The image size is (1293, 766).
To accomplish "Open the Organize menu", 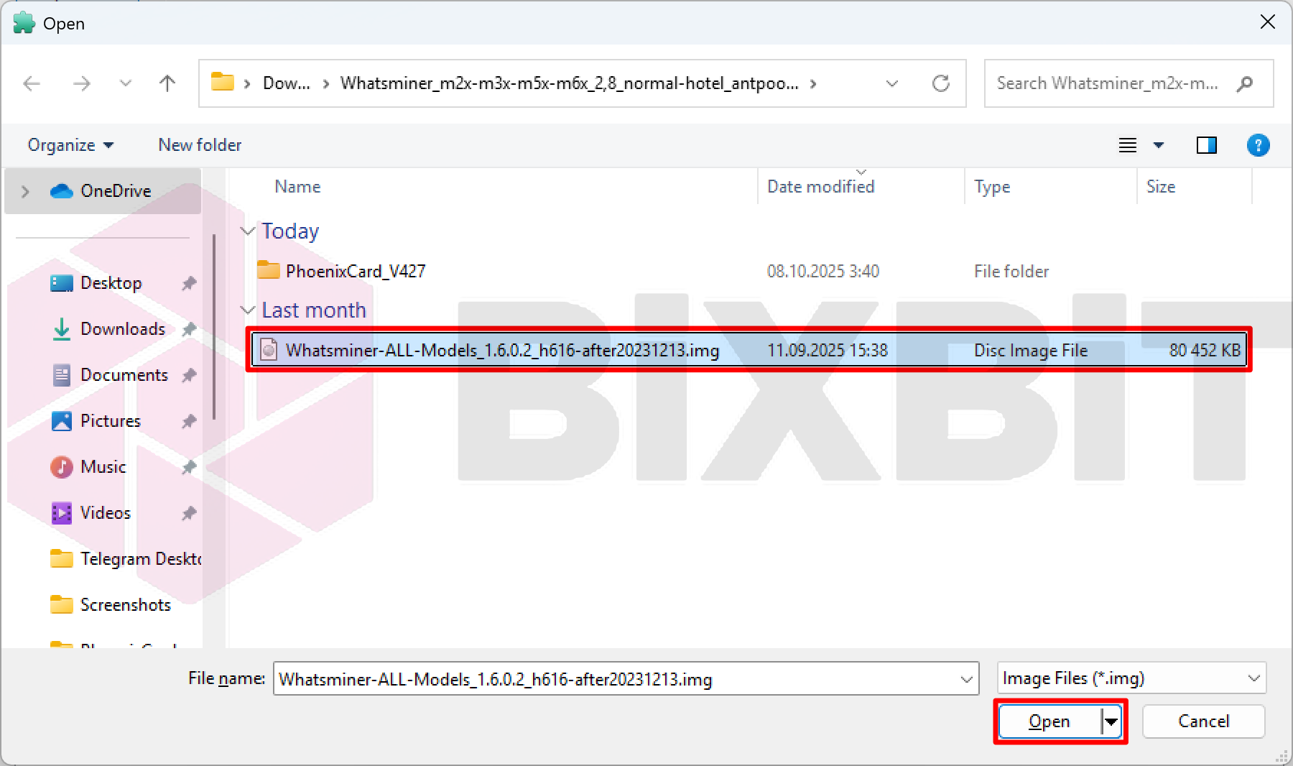I will pyautogui.click(x=70, y=145).
